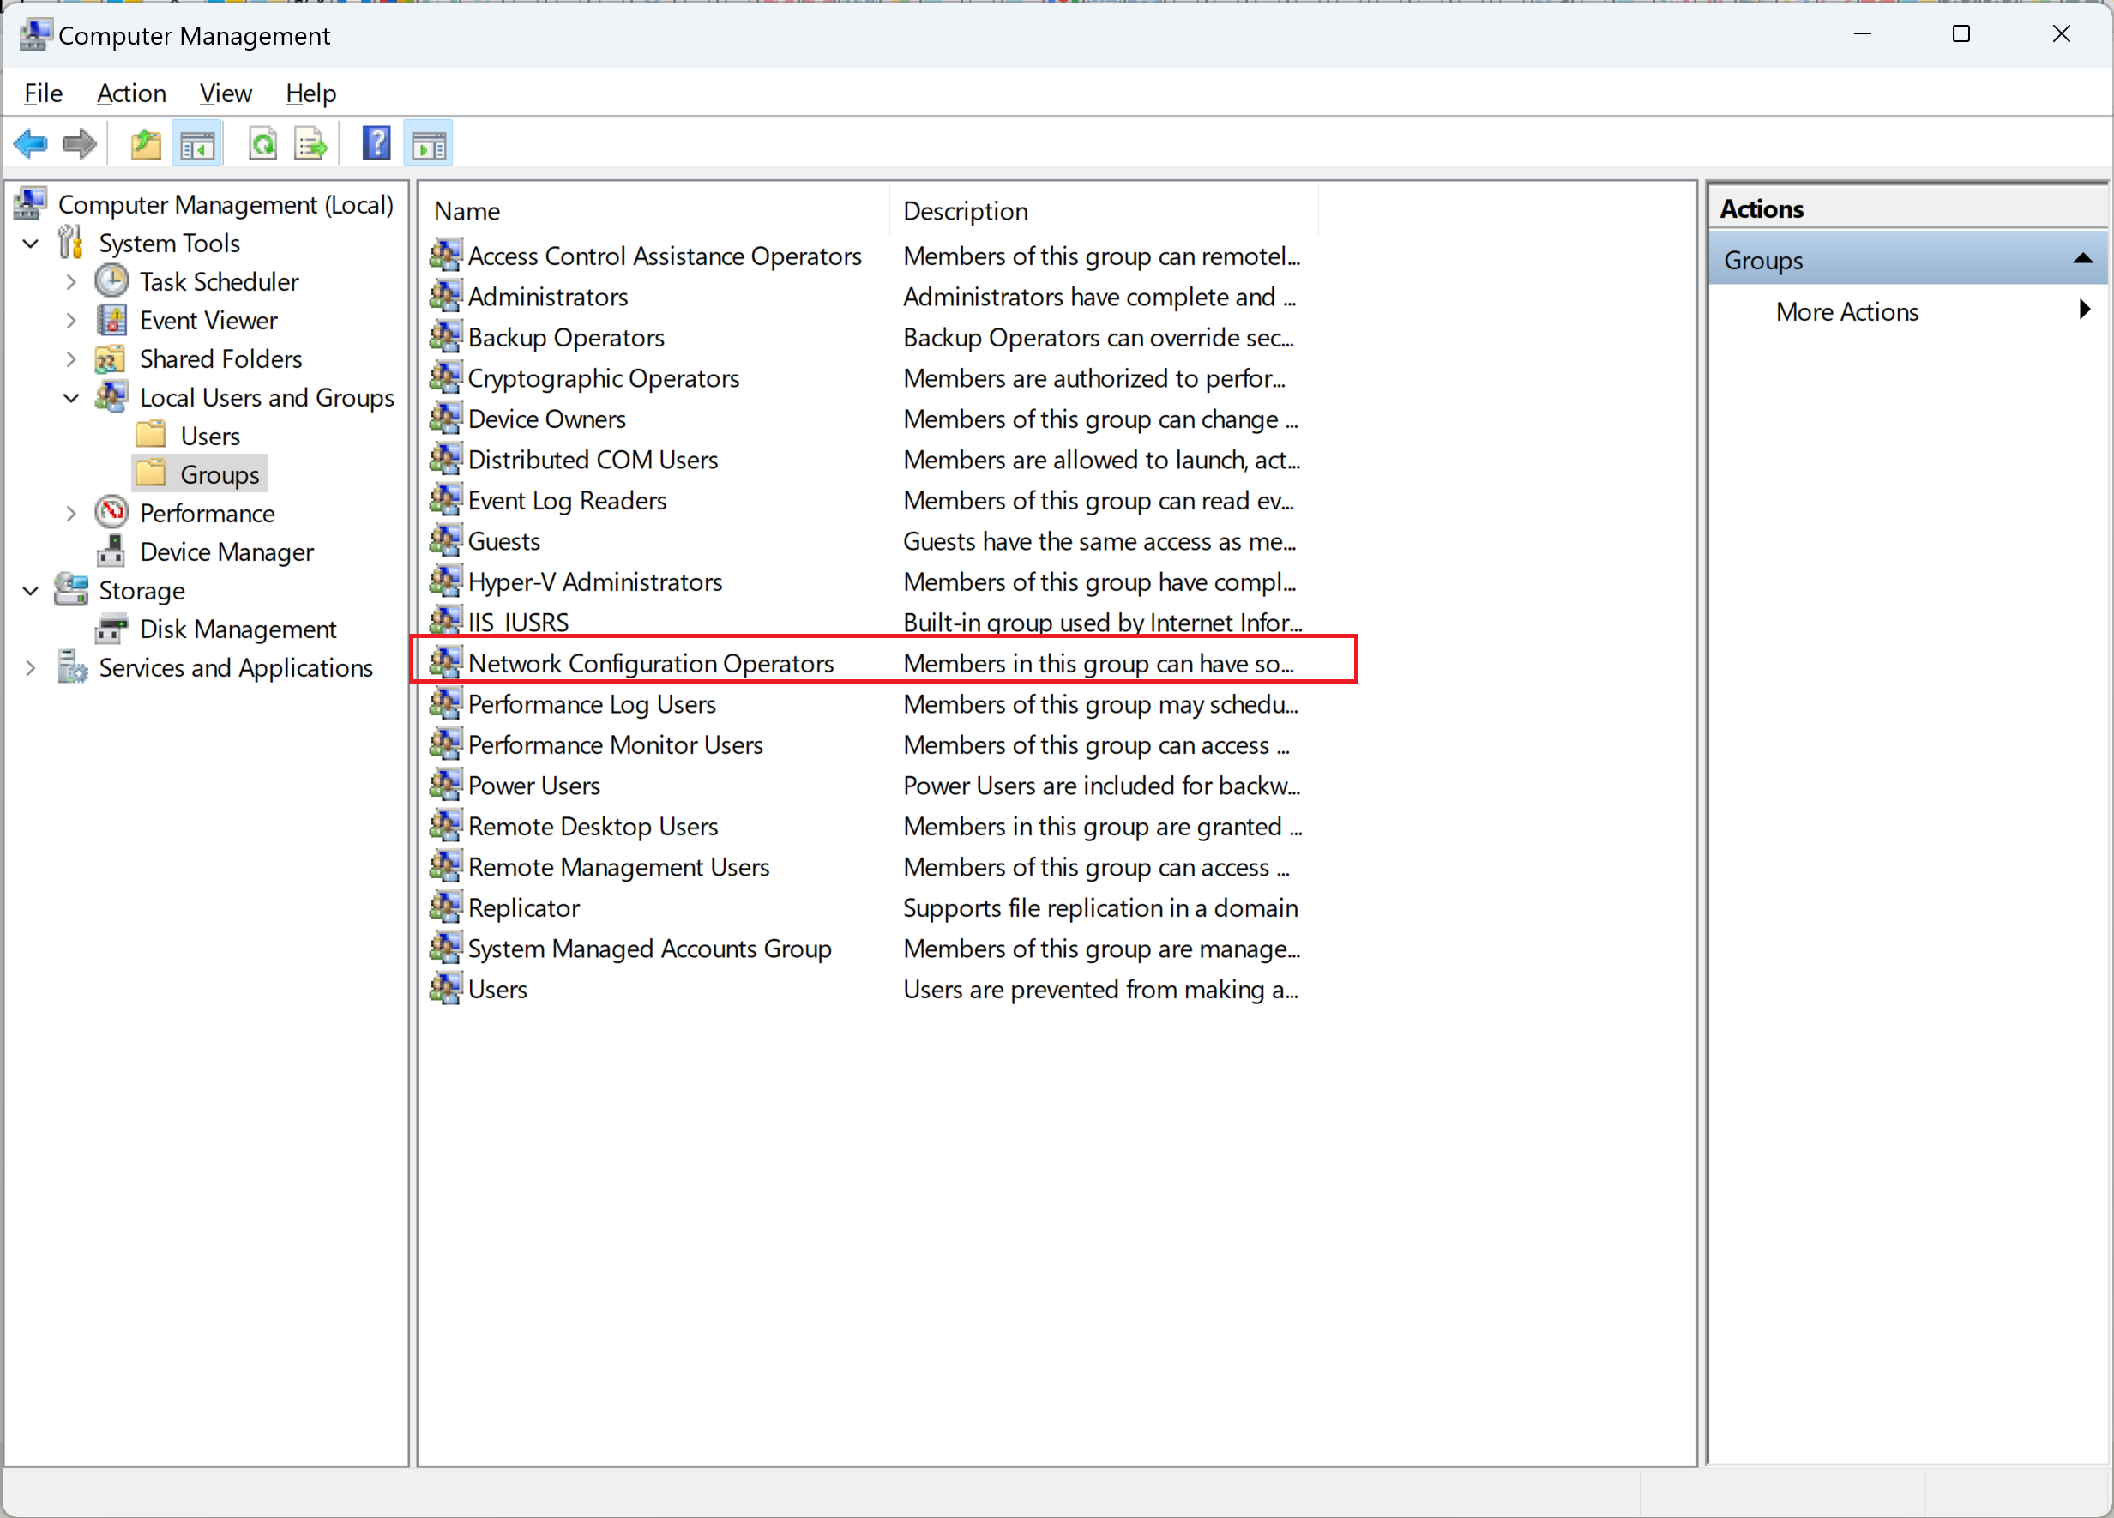Expand the Task Scheduler node
This screenshot has width=2114, height=1518.
[x=71, y=281]
